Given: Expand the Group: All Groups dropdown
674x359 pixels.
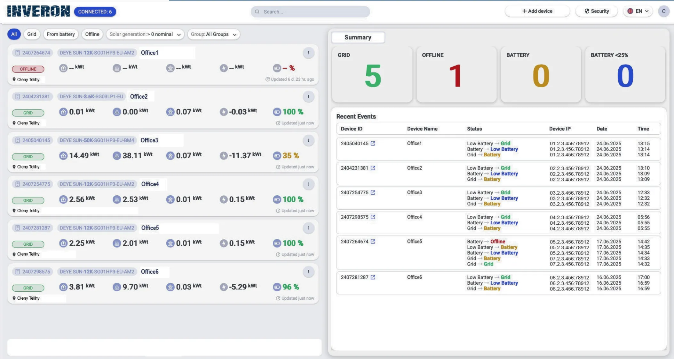Looking at the screenshot, I should click(x=214, y=34).
